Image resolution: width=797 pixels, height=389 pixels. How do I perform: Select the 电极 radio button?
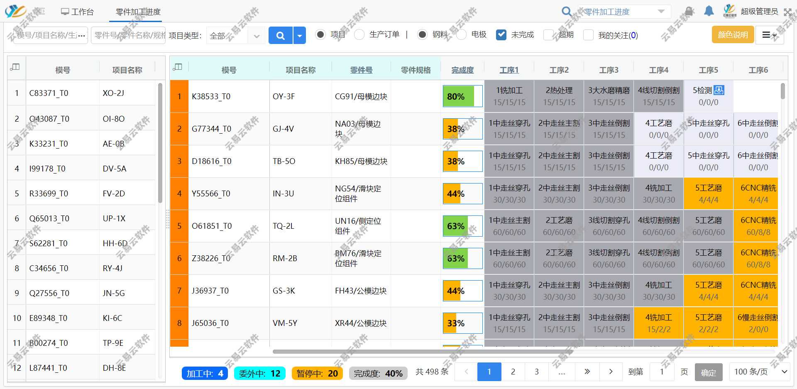click(x=461, y=34)
